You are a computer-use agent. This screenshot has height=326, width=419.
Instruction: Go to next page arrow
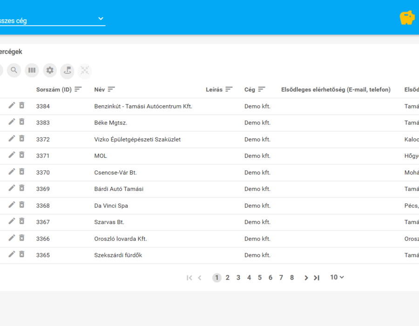tap(306, 278)
